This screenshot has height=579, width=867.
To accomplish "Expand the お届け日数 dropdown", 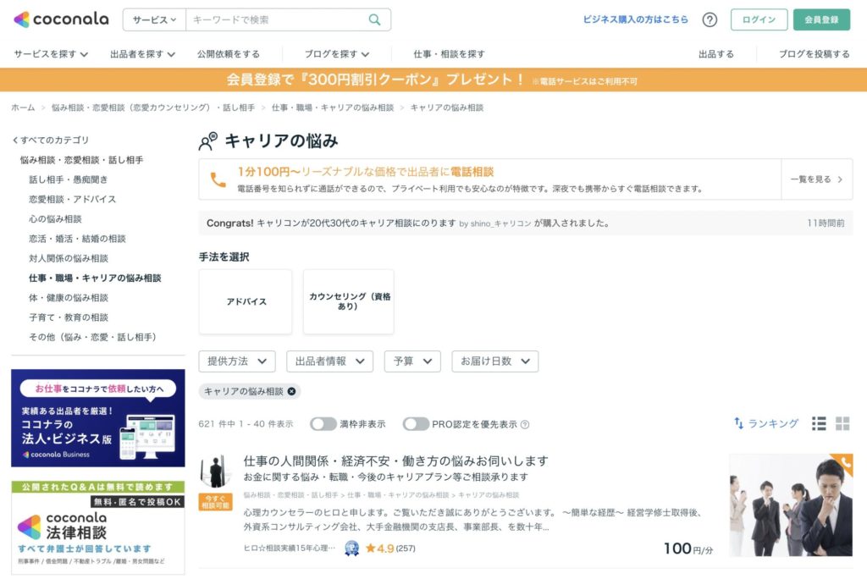I will 494,361.
